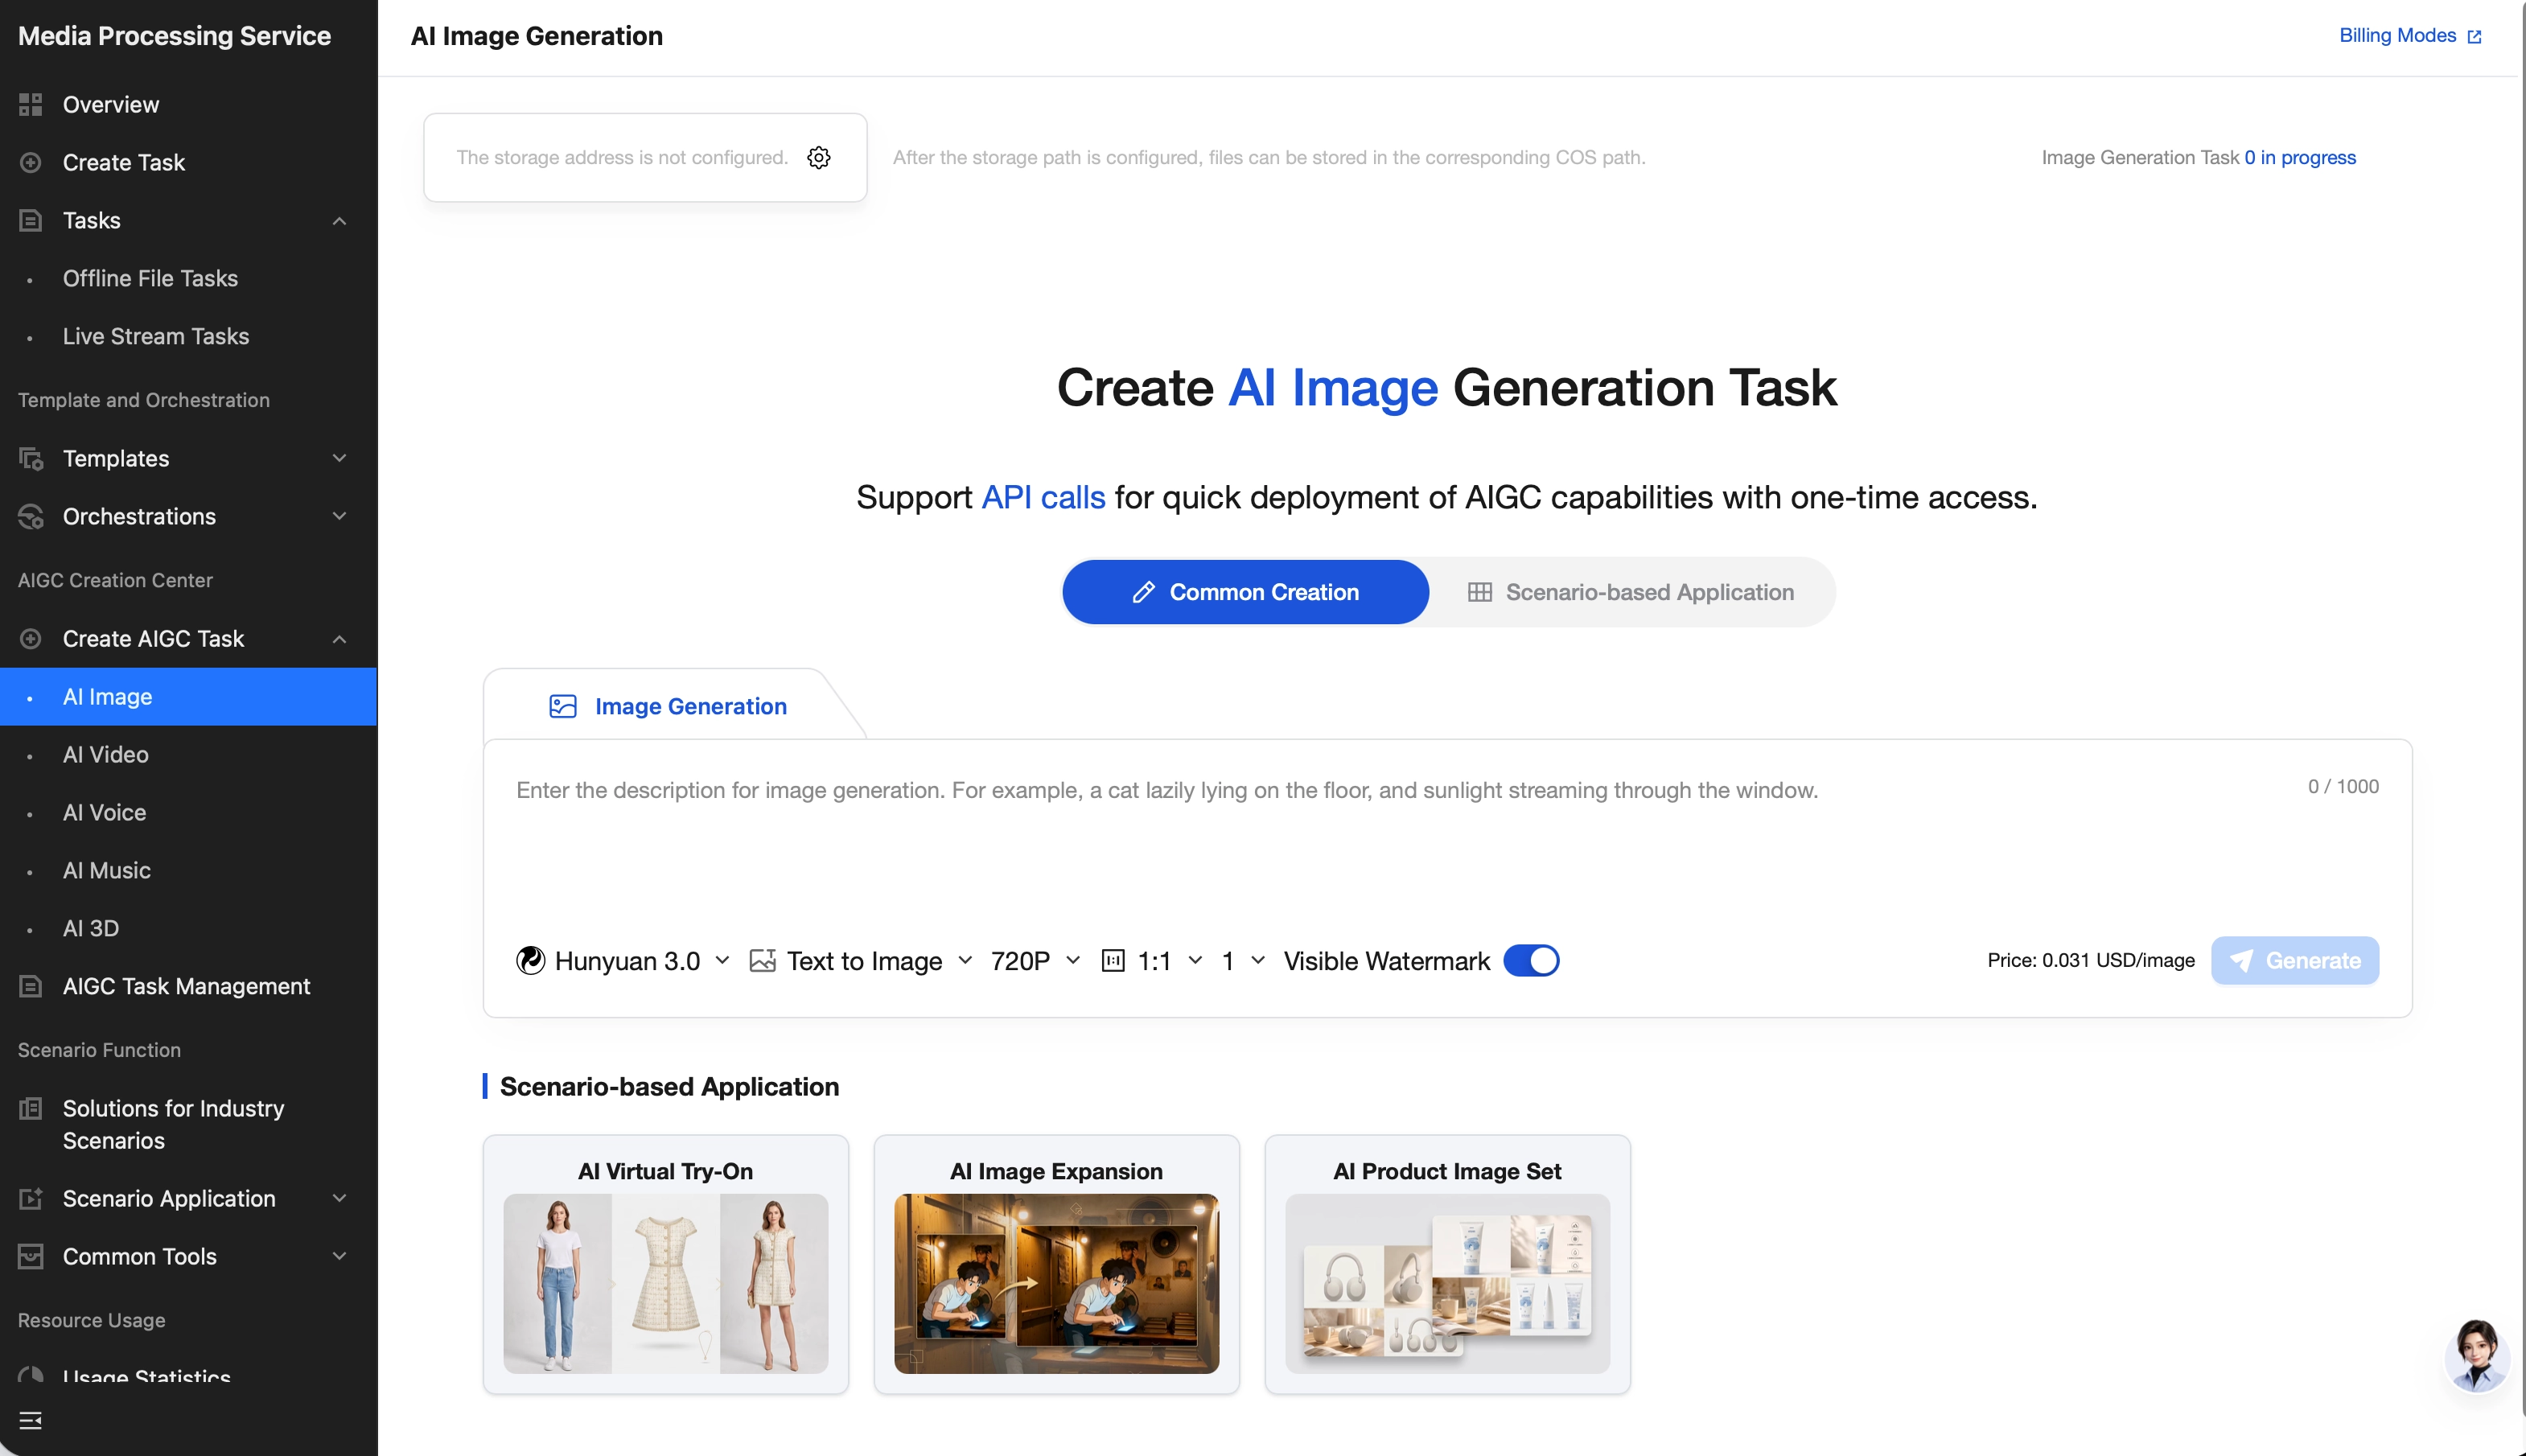
Task: Click the Create AIGC Task circle icon
Action: point(31,638)
